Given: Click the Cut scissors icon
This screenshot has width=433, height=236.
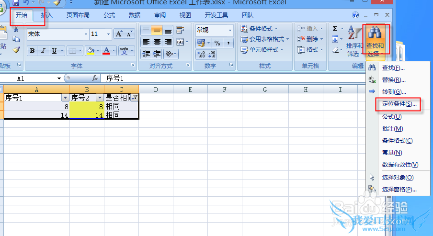Looking at the screenshot, I should [x=16, y=29].
